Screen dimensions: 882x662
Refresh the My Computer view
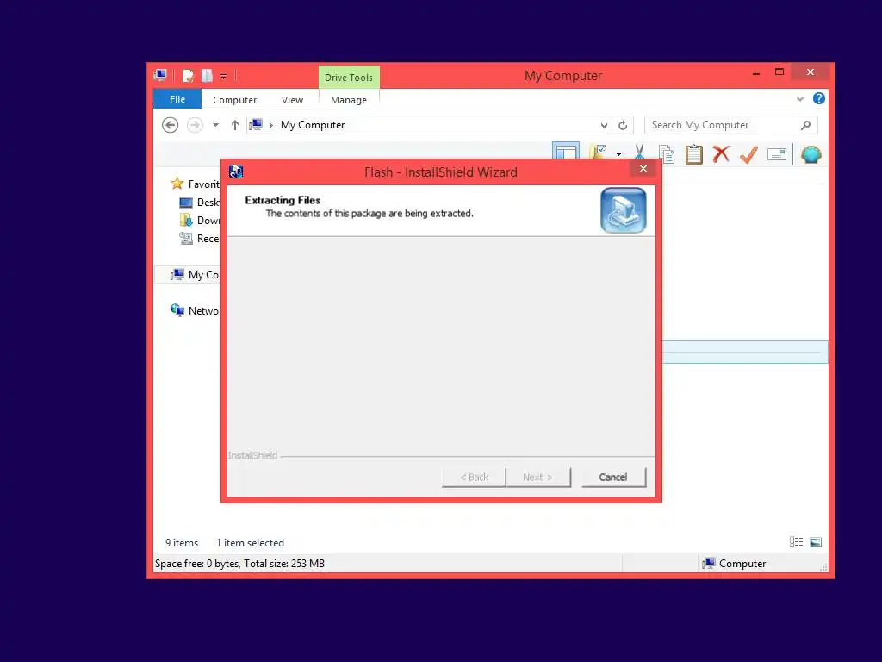(x=623, y=125)
